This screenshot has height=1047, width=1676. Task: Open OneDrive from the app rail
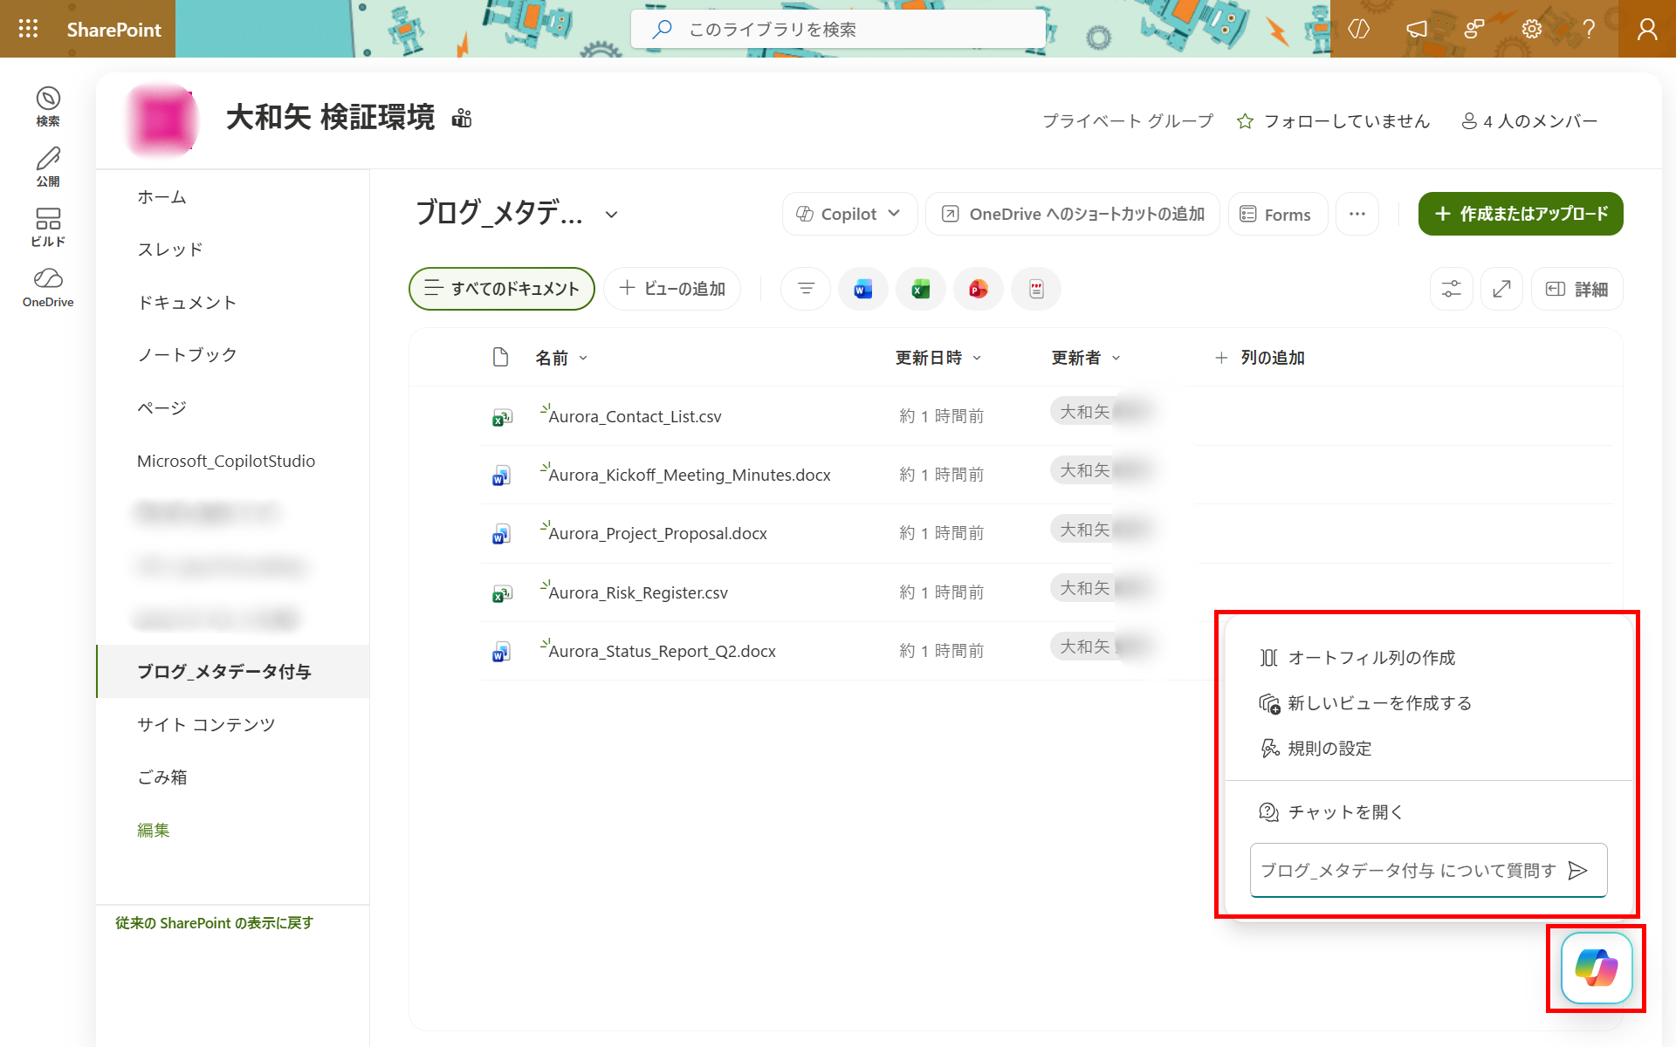click(48, 287)
